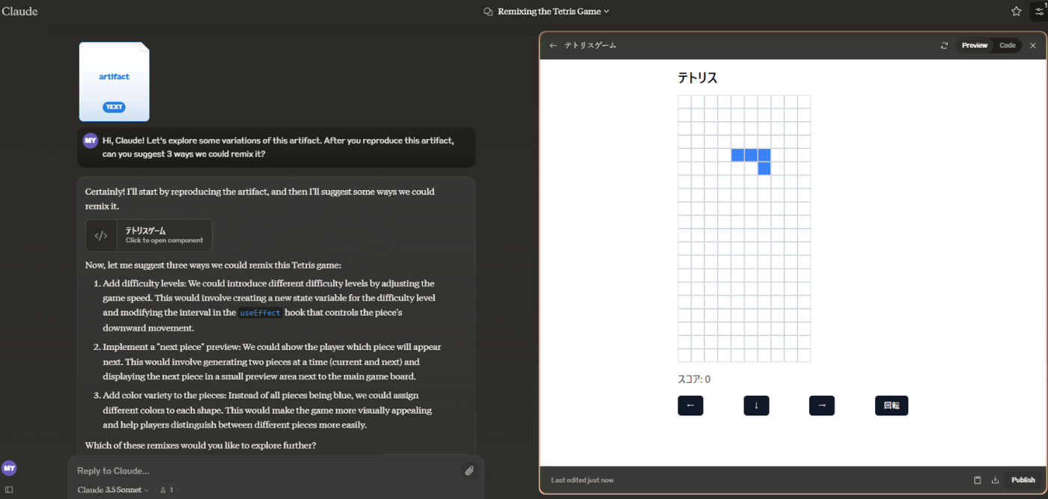Click the テトリス game heading
Viewport: 1048px width, 499px height.
point(698,78)
